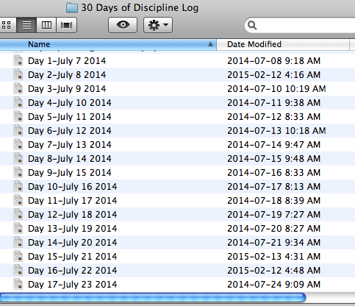355x306 pixels.
Task: Toggle the Name sort direction arrow
Action: pos(210,44)
